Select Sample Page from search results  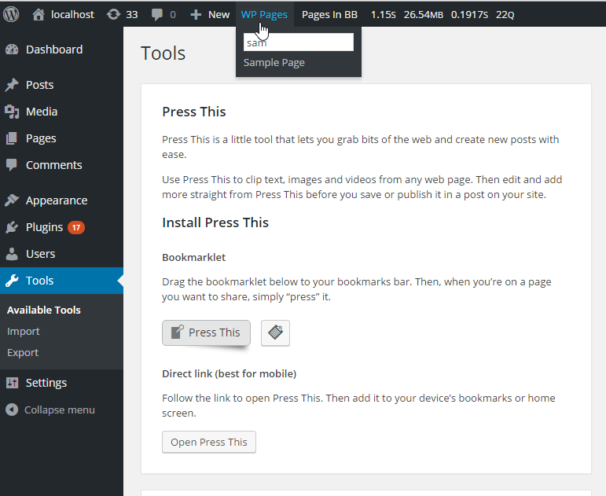pyautogui.click(x=274, y=63)
